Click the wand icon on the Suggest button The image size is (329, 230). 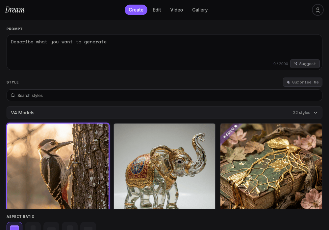296,64
